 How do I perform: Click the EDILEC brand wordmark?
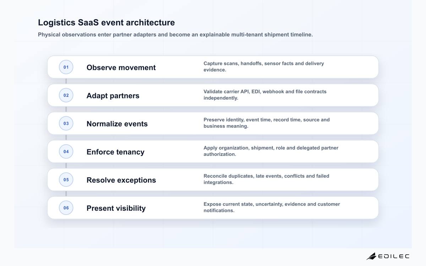tap(394, 256)
